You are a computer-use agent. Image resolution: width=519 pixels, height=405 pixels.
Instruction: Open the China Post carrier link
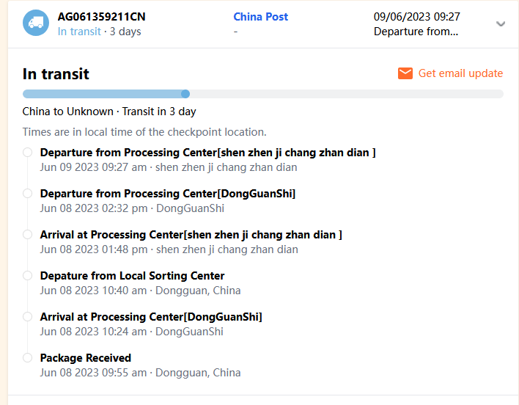260,16
